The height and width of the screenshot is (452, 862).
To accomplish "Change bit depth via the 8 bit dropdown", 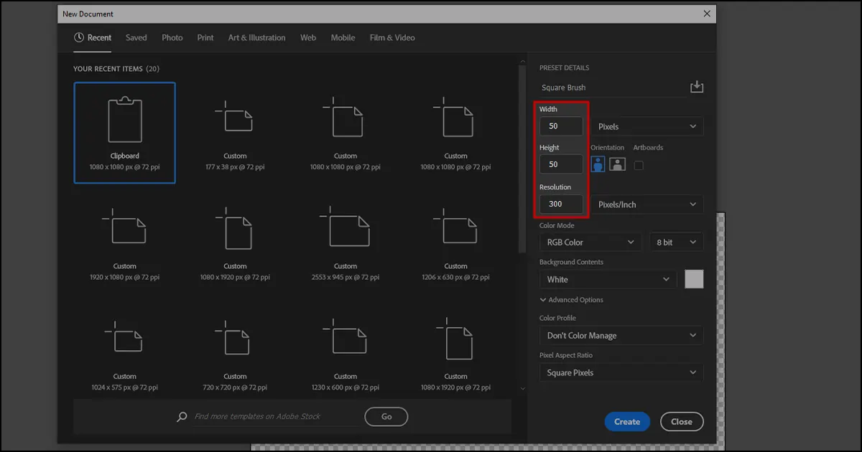I will [676, 242].
